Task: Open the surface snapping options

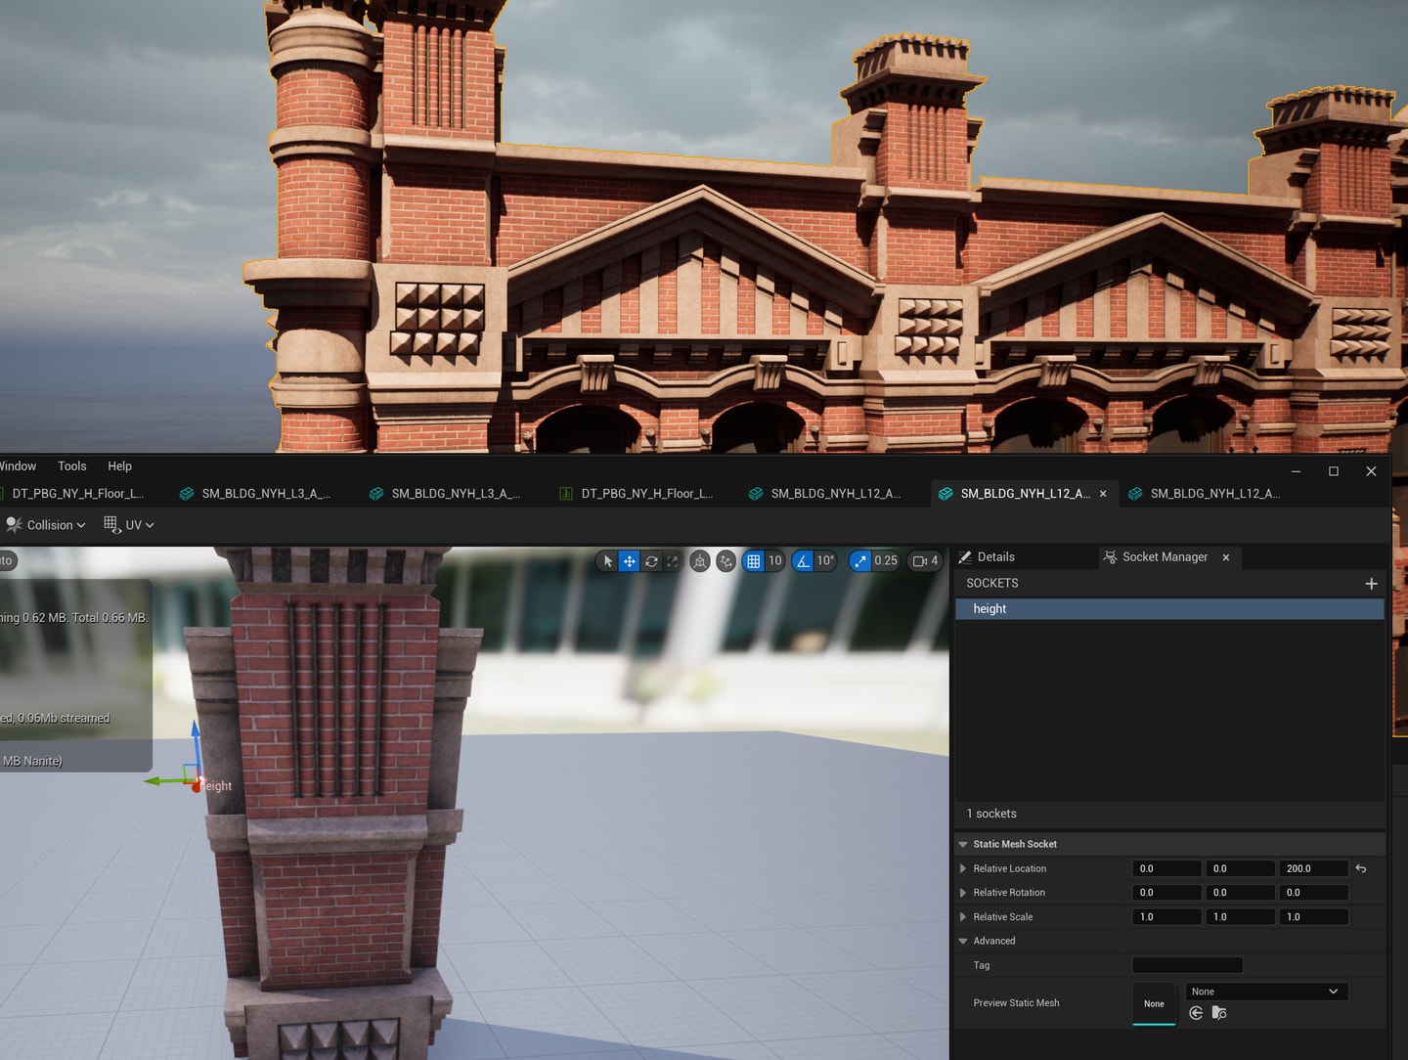Action: (726, 561)
